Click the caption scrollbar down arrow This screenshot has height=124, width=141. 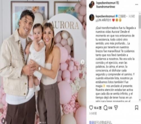coord(140,100)
